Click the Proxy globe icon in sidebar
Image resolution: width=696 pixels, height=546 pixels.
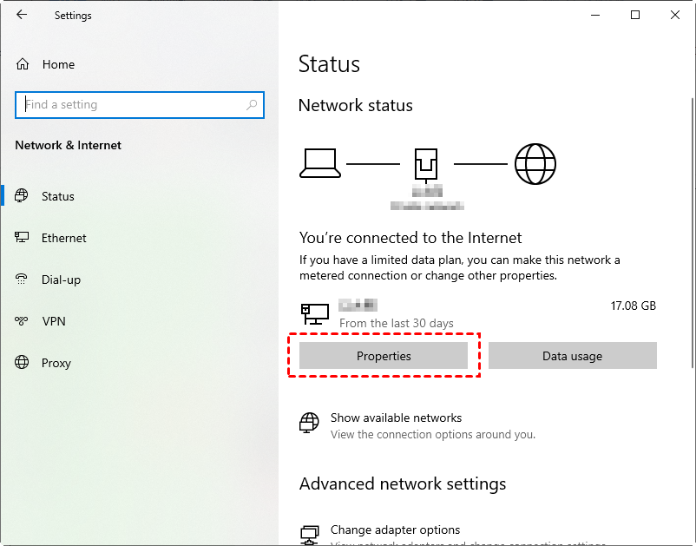click(x=23, y=363)
